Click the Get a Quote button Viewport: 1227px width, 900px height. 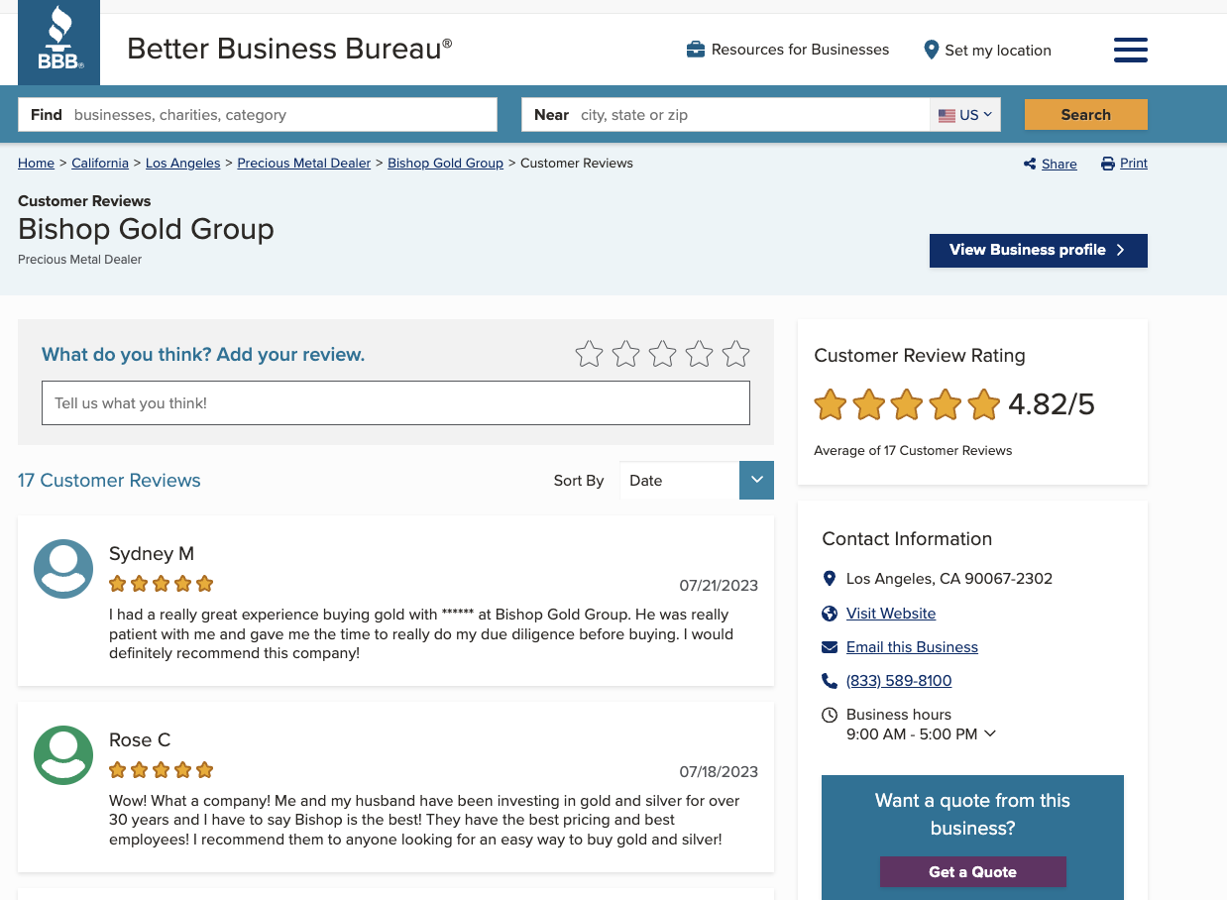[973, 872]
